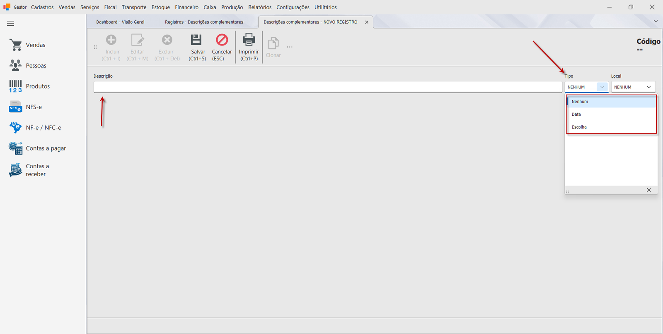Open the Caixa menu

[210, 7]
